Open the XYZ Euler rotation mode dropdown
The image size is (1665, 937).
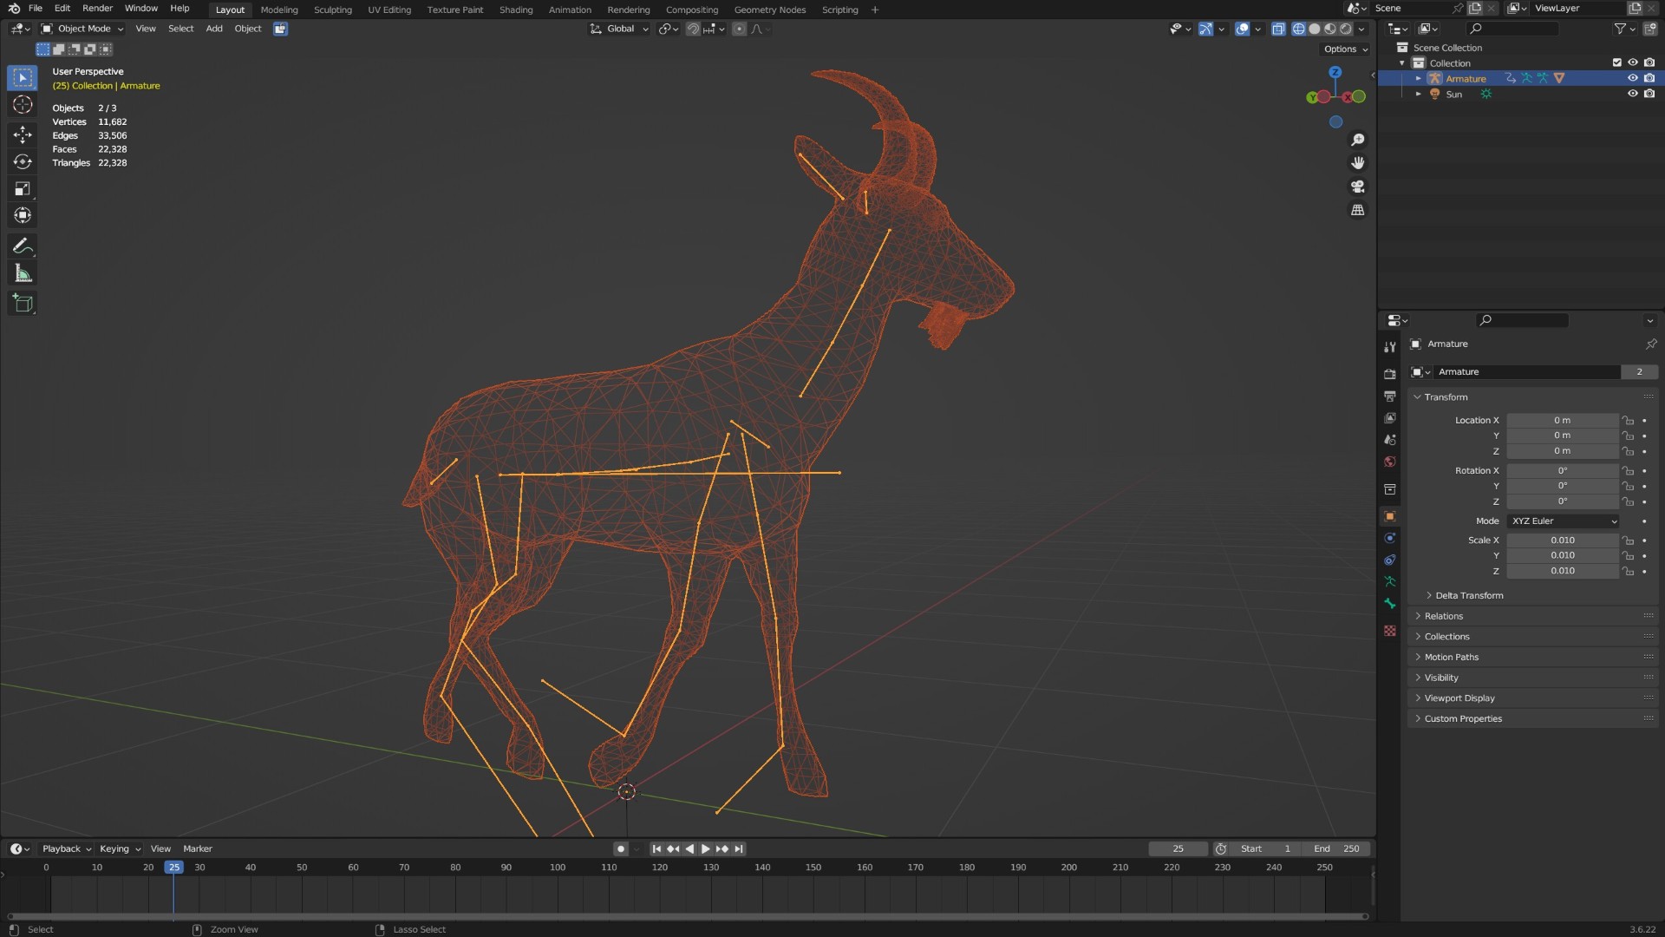(x=1563, y=521)
